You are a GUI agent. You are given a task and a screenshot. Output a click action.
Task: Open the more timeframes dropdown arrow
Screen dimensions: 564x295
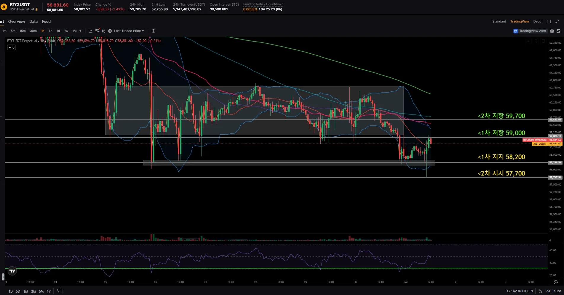click(x=80, y=31)
